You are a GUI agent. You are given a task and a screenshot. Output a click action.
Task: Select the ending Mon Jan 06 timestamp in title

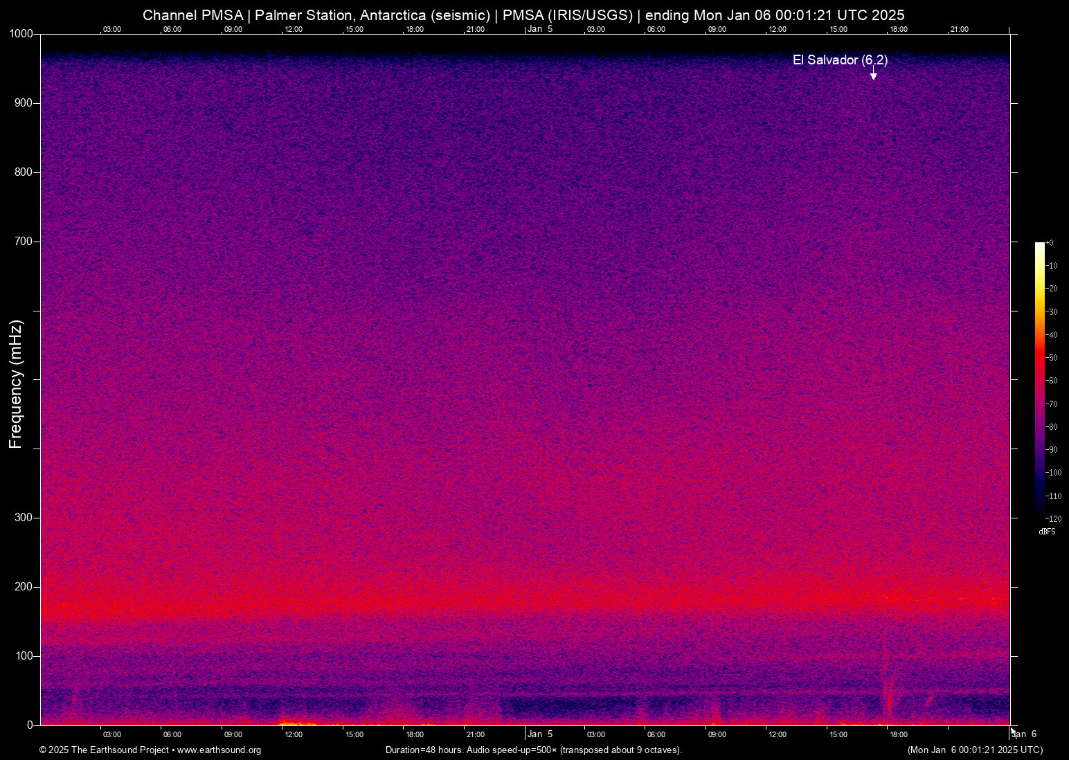tap(776, 15)
